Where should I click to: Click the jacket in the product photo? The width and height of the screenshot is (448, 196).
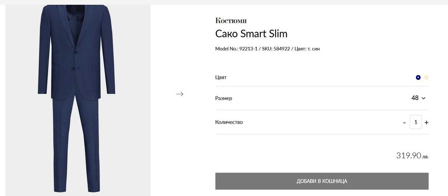(72, 54)
